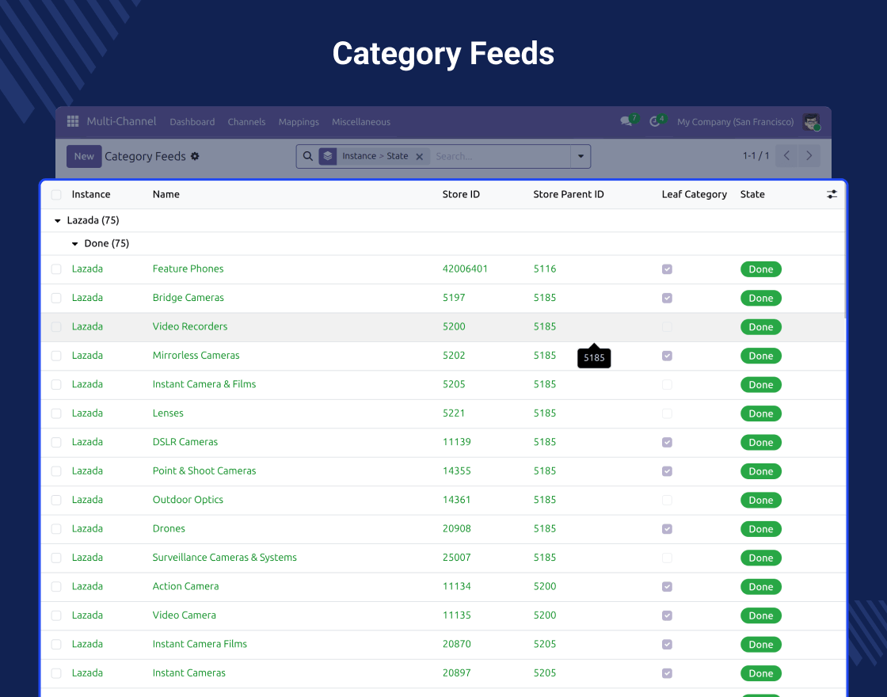
Task: Tick the select-all header checkbox
Action: pos(56,195)
